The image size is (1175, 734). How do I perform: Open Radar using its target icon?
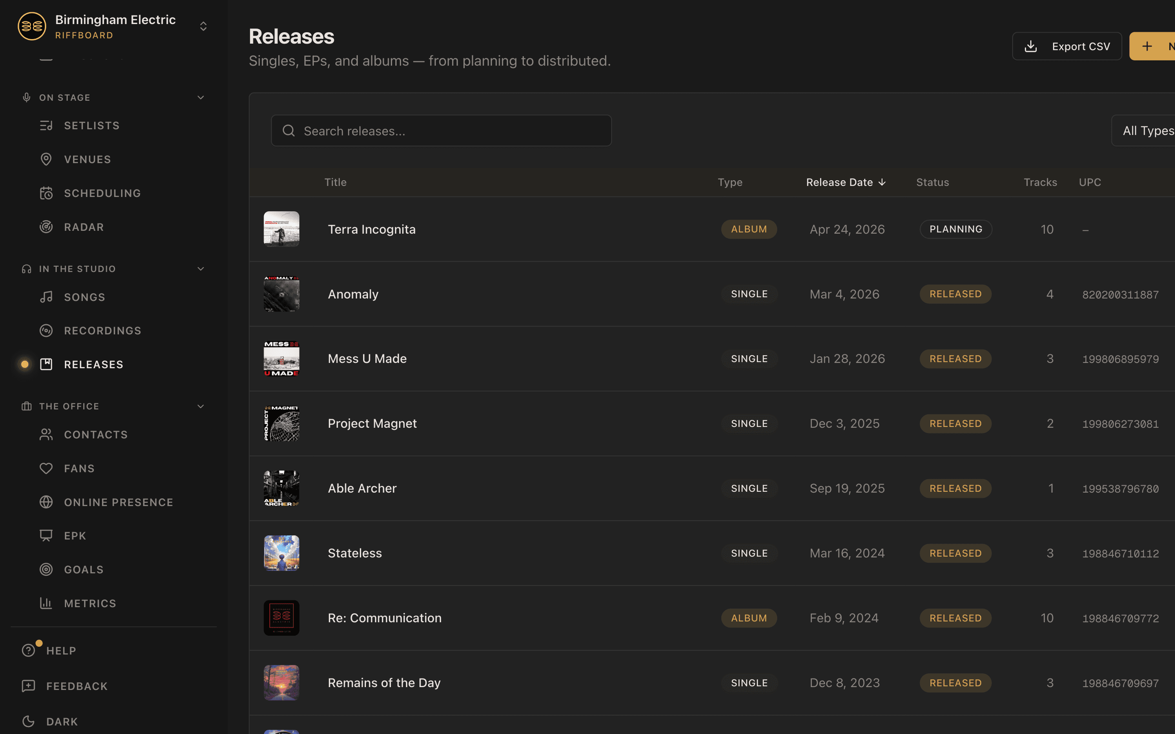point(46,227)
